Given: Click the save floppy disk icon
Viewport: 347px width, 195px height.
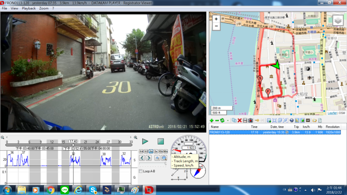Looking at the screenshot, I should [x=245, y=120].
